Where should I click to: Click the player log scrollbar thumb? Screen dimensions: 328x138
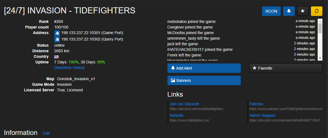320,28
